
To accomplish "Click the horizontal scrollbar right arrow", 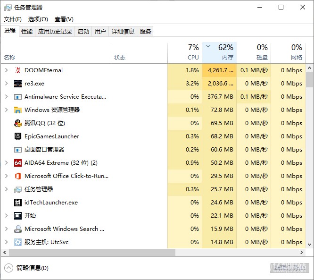I will point(302,253).
